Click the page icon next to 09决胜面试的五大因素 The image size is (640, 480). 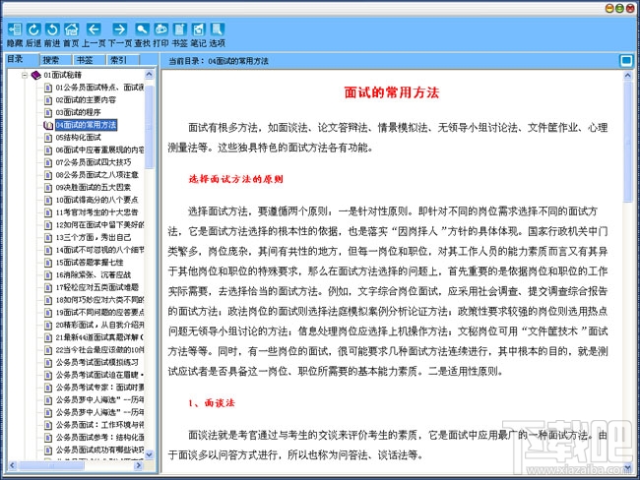tap(48, 188)
